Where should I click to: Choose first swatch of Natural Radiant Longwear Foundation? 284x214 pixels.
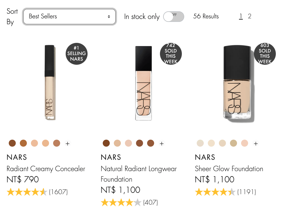pos(106,143)
